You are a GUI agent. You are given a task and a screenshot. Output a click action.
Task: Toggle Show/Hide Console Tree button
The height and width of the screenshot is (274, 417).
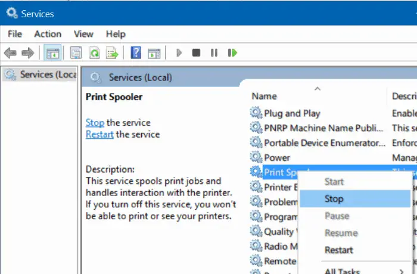pos(51,53)
